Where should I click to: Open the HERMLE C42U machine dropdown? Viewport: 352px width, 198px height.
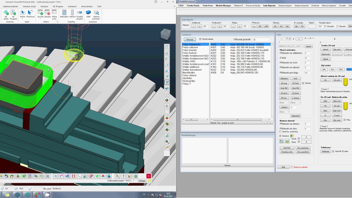click(291, 46)
